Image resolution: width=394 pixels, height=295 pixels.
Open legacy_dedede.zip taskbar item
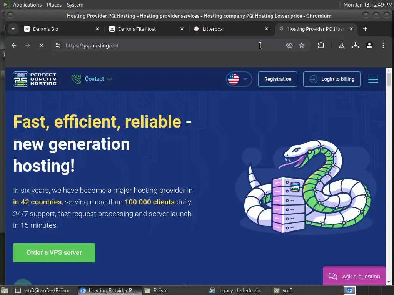[x=239, y=290]
